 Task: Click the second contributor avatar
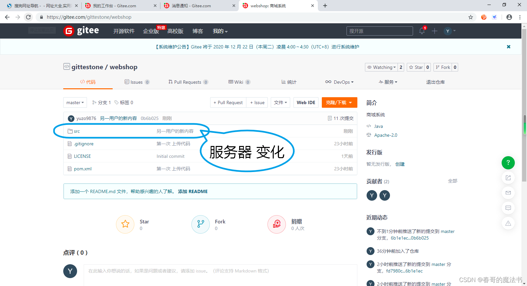pos(385,195)
